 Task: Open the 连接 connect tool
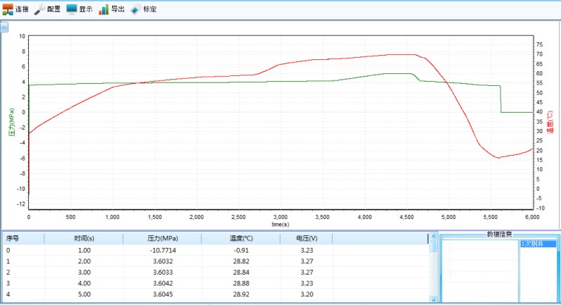pyautogui.click(x=16, y=9)
